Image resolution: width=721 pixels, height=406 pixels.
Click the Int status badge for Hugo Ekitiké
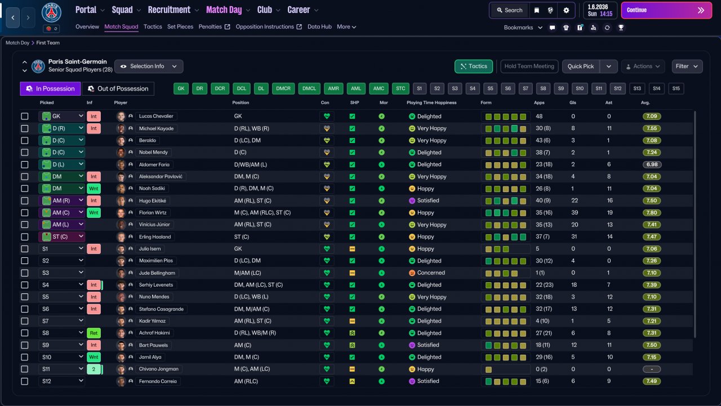pos(94,201)
